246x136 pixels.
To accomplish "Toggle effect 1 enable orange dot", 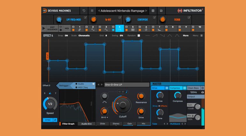I will point(73,30).
